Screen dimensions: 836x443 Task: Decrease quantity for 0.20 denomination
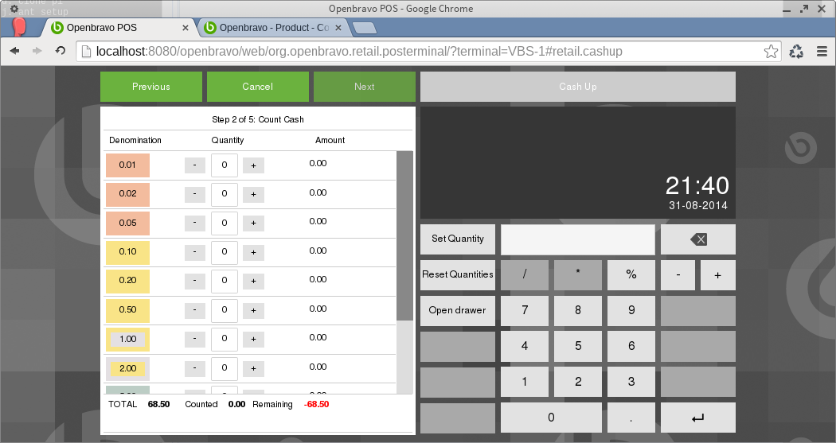(x=194, y=281)
